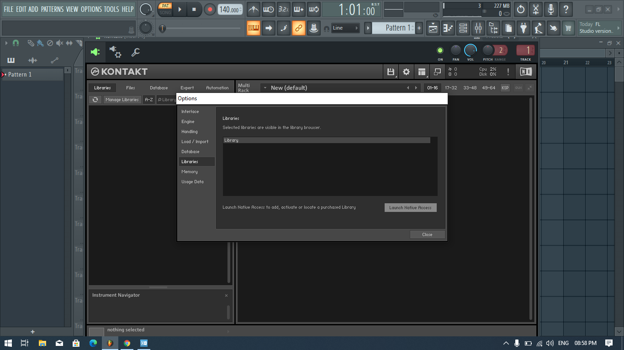The width and height of the screenshot is (624, 350).
Task: Toggle the metronome button
Action: (254, 9)
